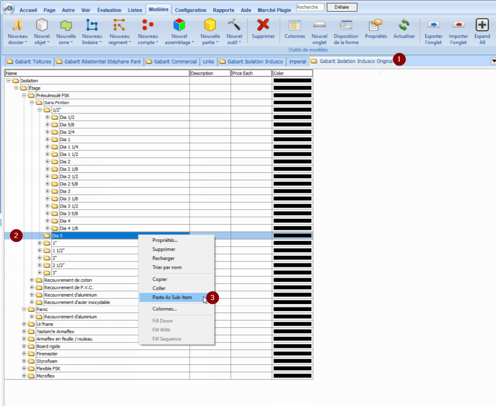Expand the Dia 3/4 folder node

[x=47, y=132]
